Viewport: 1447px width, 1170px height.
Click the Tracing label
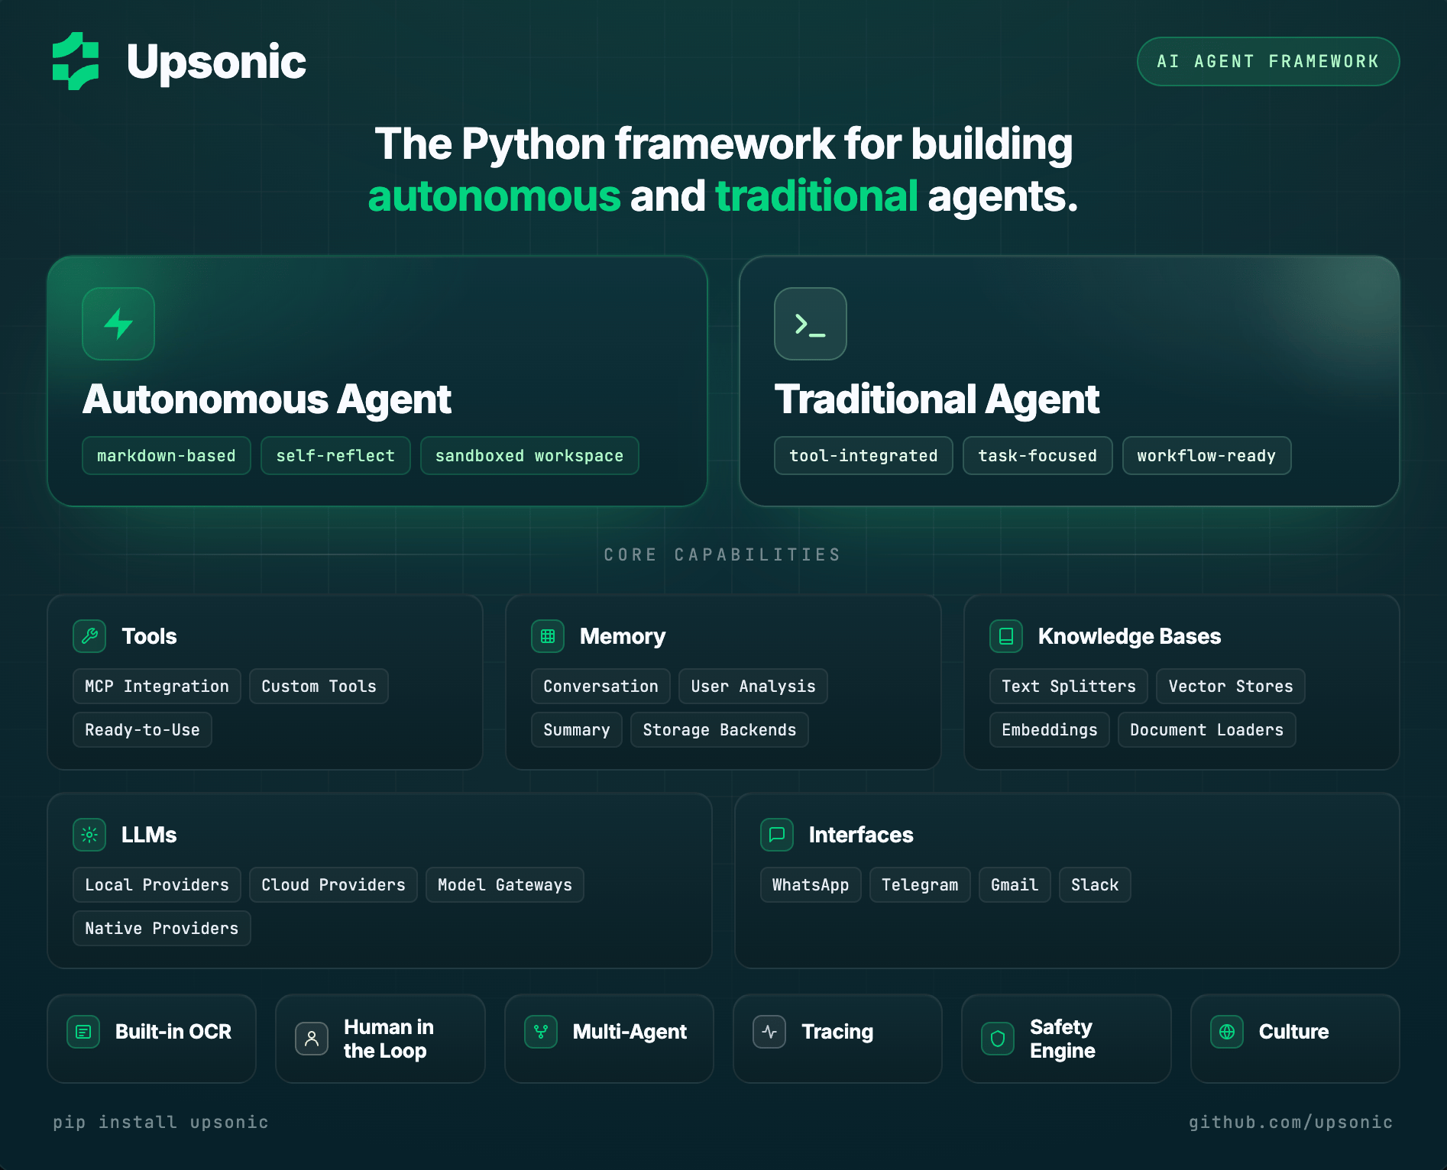click(837, 1032)
